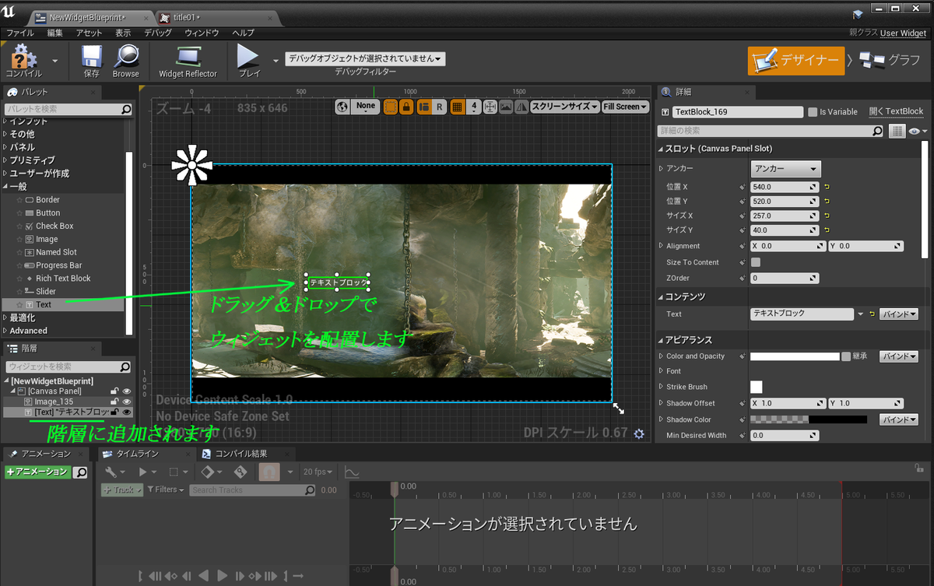Switch to デザイナー designer mode

pyautogui.click(x=796, y=60)
